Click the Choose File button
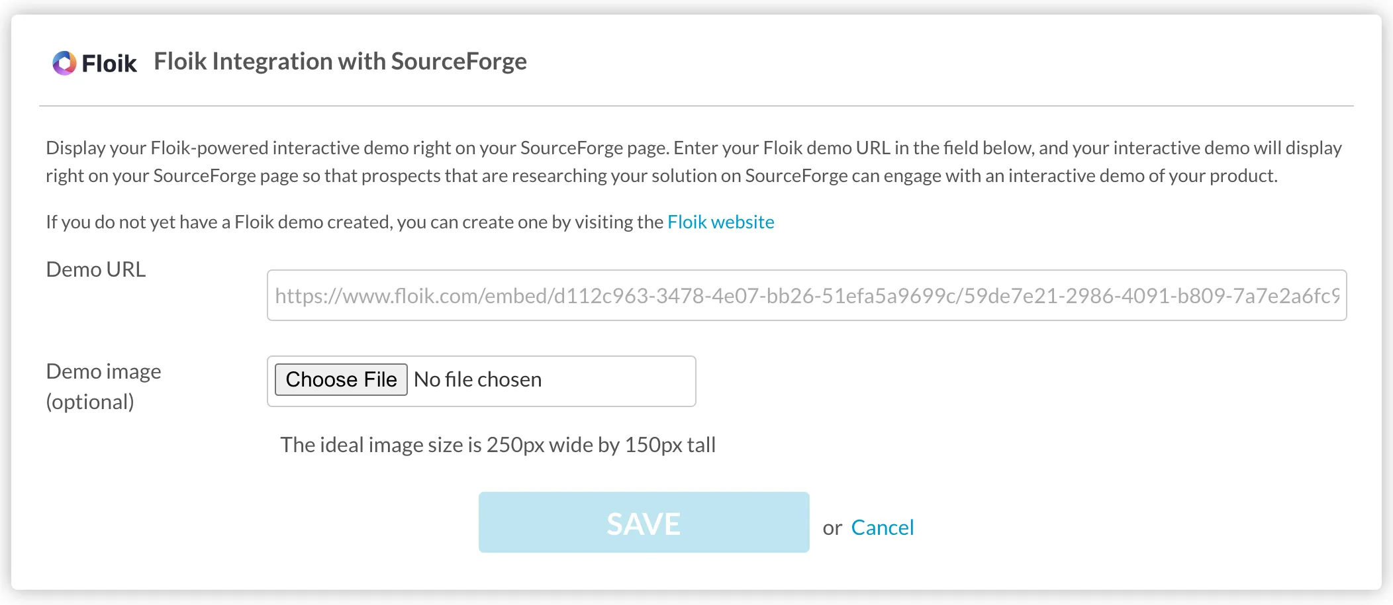 coord(341,380)
